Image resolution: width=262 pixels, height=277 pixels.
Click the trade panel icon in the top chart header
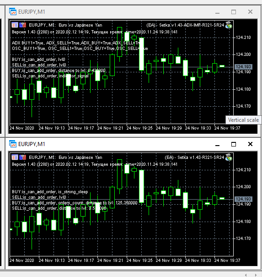pos(22,25)
